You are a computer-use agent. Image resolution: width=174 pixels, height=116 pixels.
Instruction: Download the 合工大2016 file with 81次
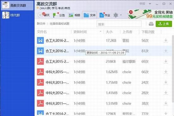[166, 51]
